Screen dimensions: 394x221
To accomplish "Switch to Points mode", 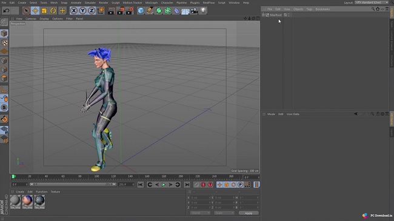I will [x=4, y=61].
